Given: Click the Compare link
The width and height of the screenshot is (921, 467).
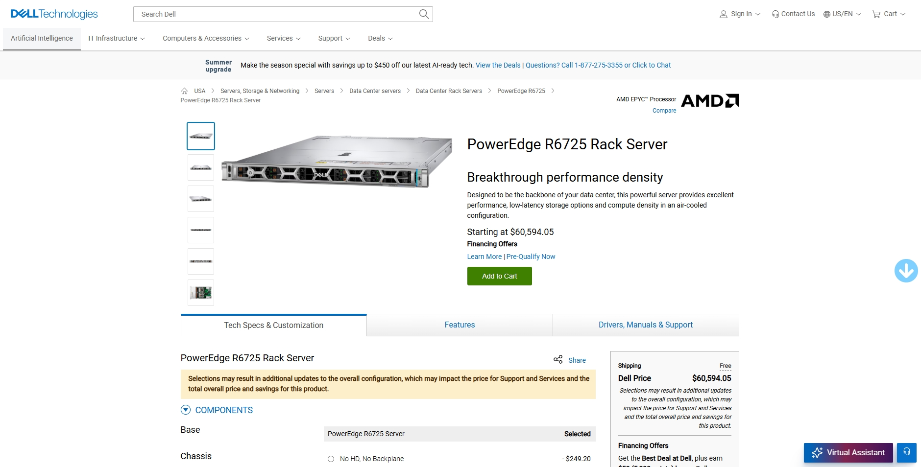Looking at the screenshot, I should click(664, 111).
